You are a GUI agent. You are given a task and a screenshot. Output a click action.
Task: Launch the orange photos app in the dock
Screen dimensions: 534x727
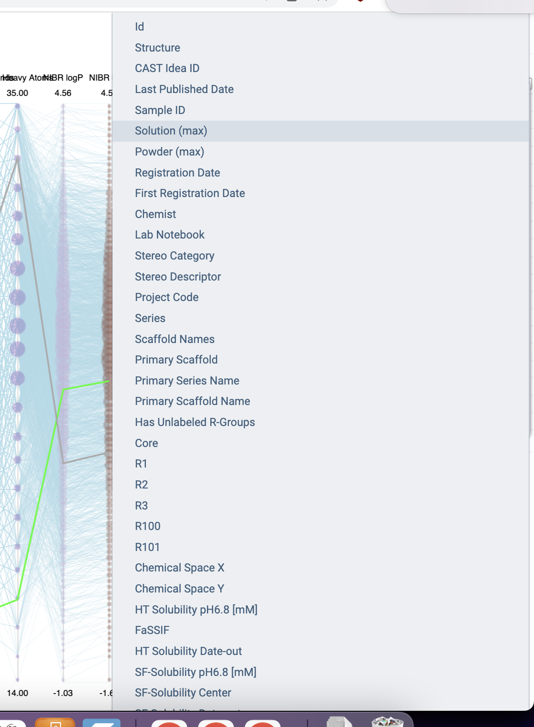54,721
